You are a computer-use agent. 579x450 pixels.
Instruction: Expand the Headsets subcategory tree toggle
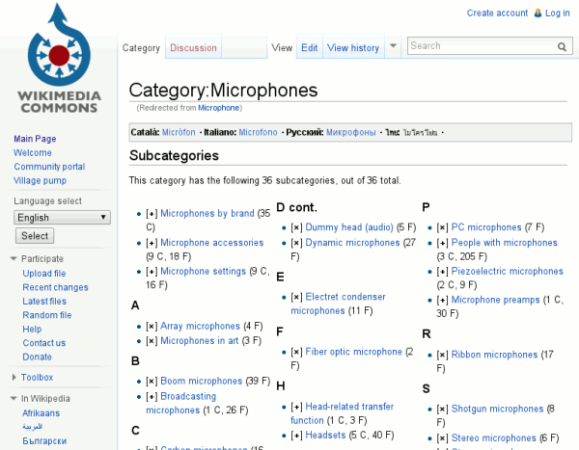coord(296,436)
